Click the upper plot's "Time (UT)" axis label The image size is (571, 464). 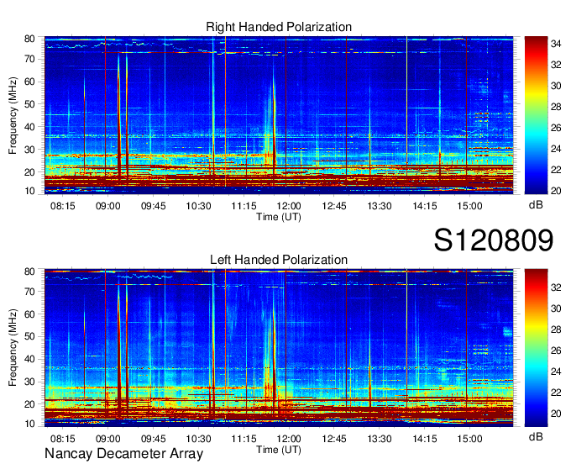click(x=279, y=217)
